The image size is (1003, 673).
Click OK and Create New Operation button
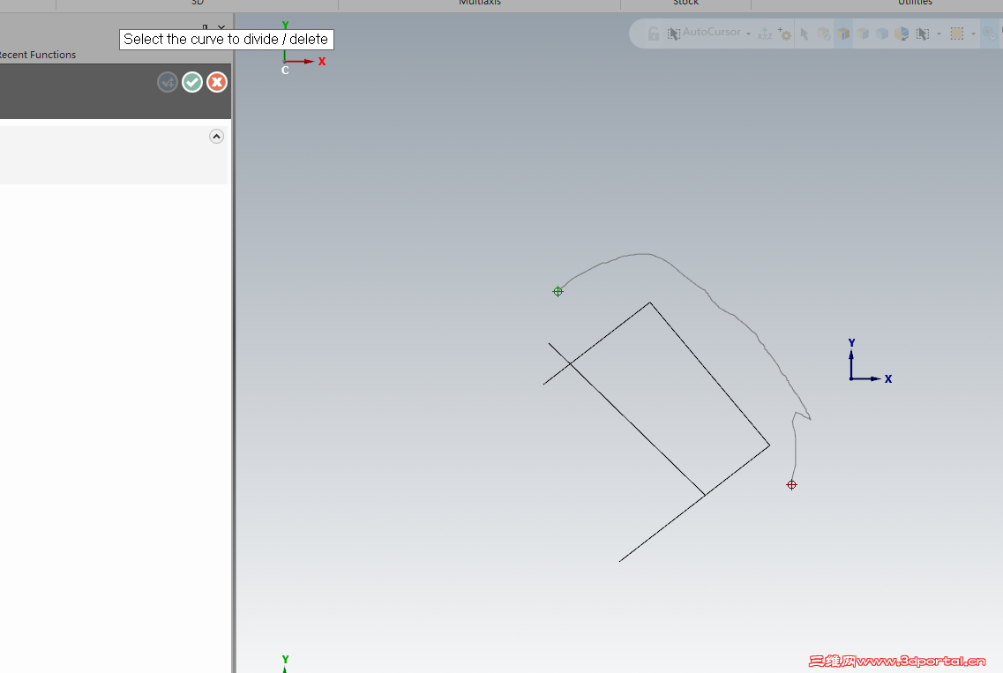[168, 82]
